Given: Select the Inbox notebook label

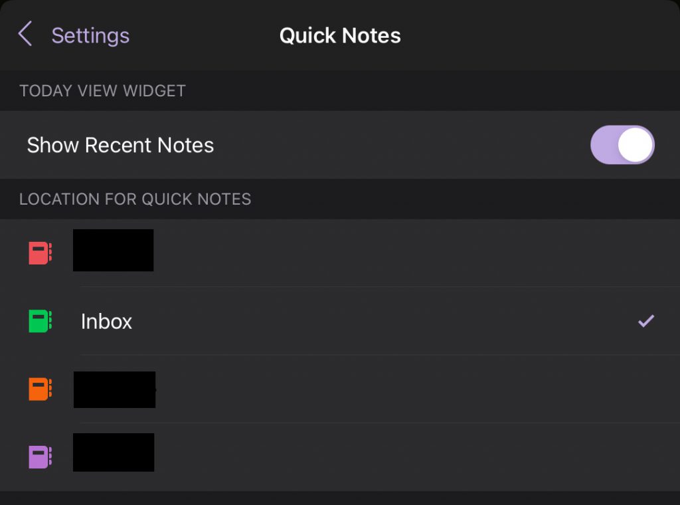Looking at the screenshot, I should [x=106, y=322].
